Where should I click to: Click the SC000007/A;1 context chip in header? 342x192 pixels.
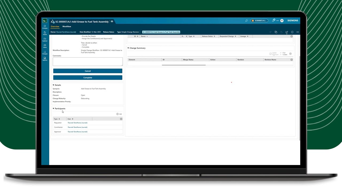(259, 21)
